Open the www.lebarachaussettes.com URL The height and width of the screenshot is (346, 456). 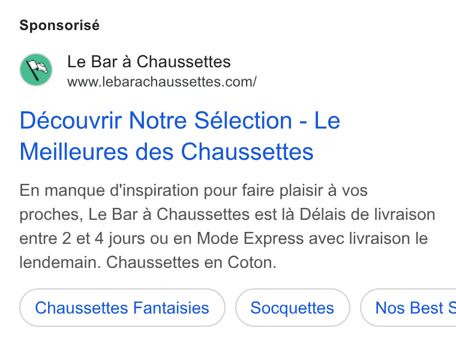[162, 82]
